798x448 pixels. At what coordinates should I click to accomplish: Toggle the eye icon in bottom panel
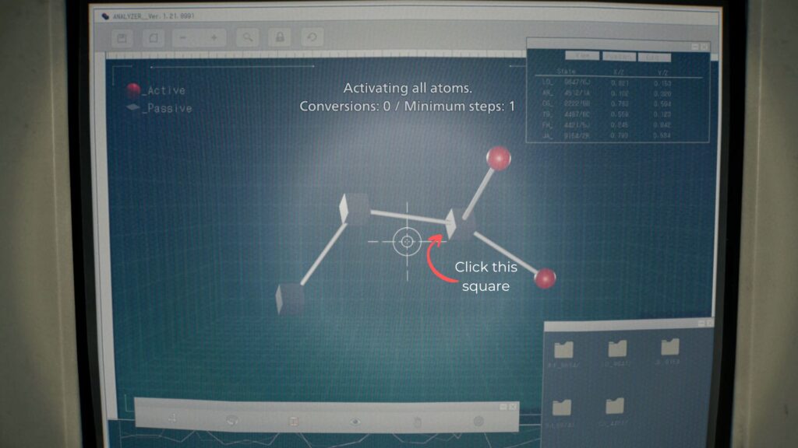click(355, 421)
